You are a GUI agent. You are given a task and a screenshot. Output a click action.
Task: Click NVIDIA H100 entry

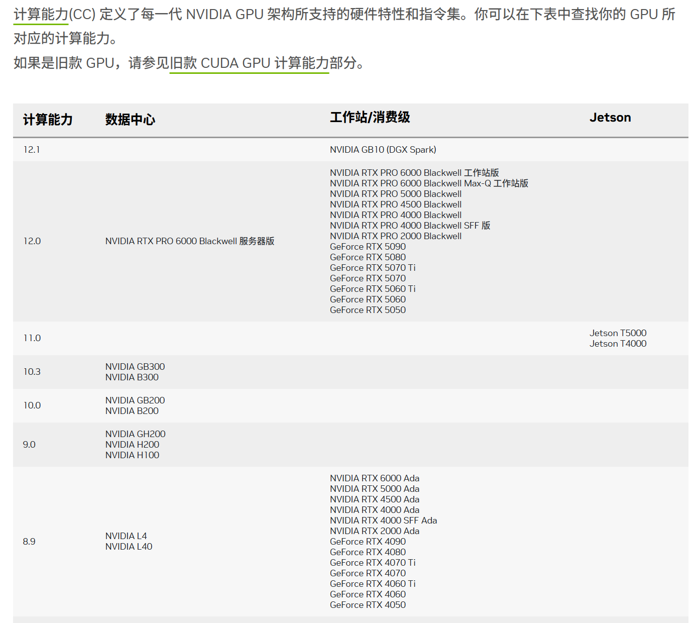click(133, 455)
